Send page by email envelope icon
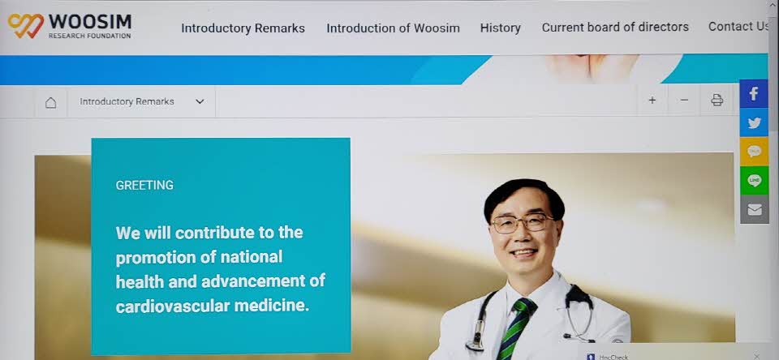 [x=754, y=209]
